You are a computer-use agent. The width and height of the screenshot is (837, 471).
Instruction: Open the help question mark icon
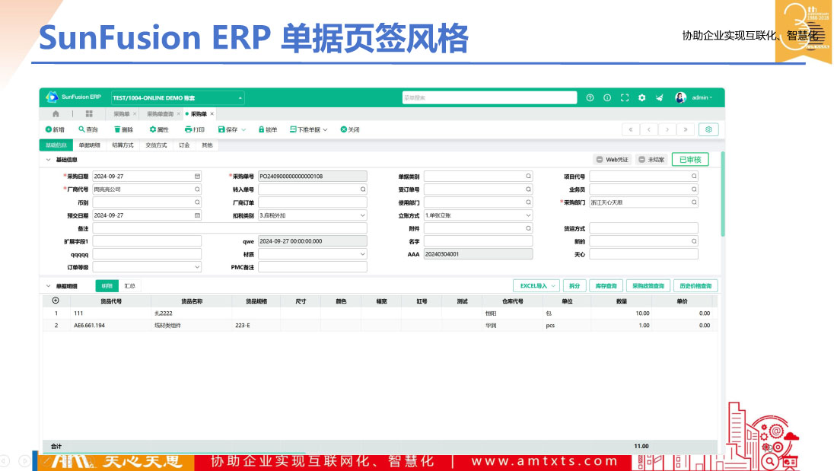tap(590, 97)
